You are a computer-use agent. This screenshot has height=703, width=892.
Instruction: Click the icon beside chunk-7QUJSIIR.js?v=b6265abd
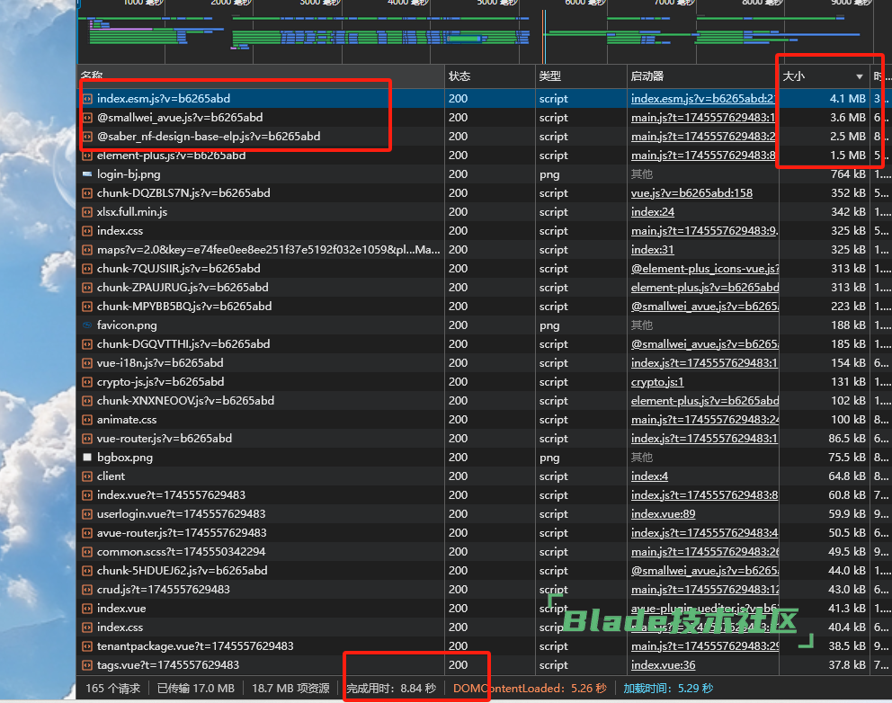pos(87,269)
